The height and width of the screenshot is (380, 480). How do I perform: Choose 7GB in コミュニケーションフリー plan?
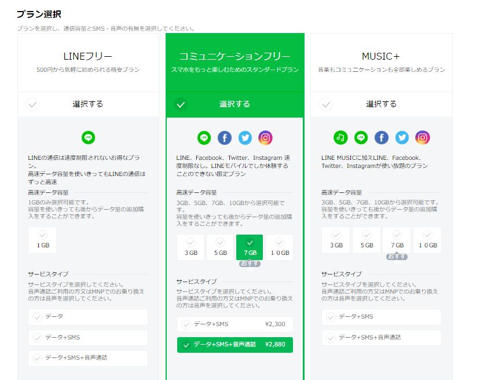(250, 247)
